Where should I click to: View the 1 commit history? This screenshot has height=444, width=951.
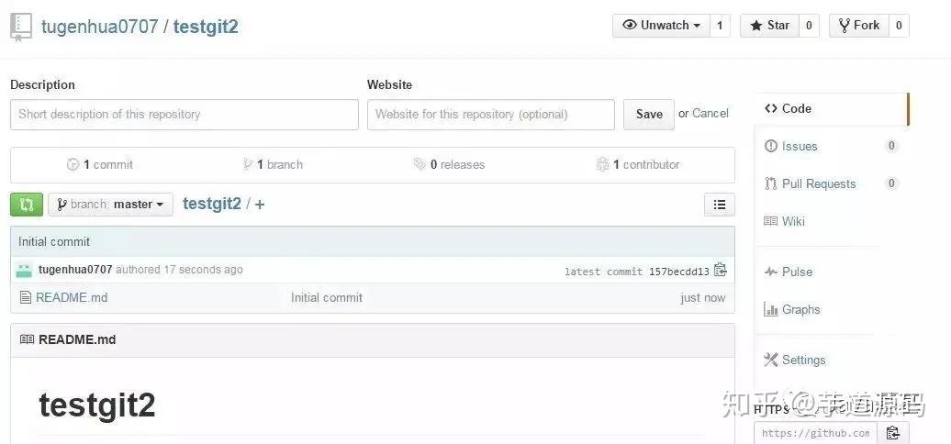pos(100,164)
